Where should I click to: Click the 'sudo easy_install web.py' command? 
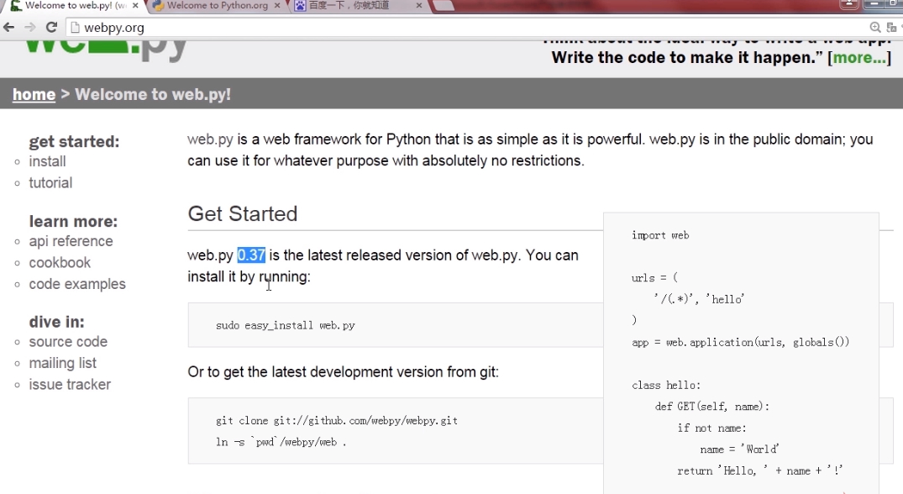pyautogui.click(x=285, y=325)
